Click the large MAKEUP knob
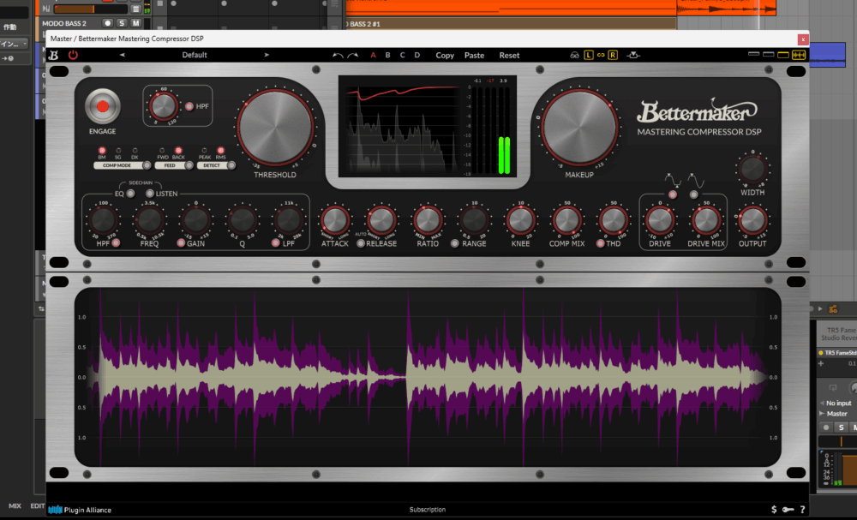 click(x=579, y=127)
